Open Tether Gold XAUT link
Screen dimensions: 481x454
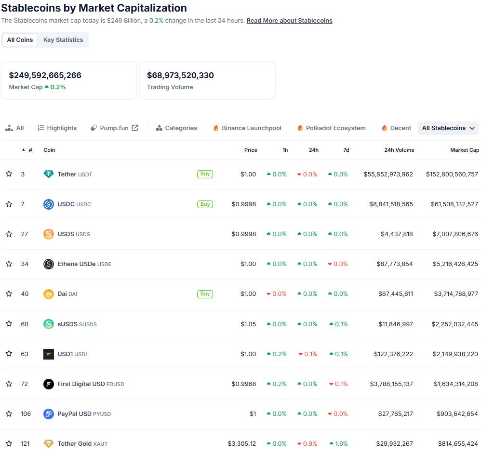tap(82, 443)
